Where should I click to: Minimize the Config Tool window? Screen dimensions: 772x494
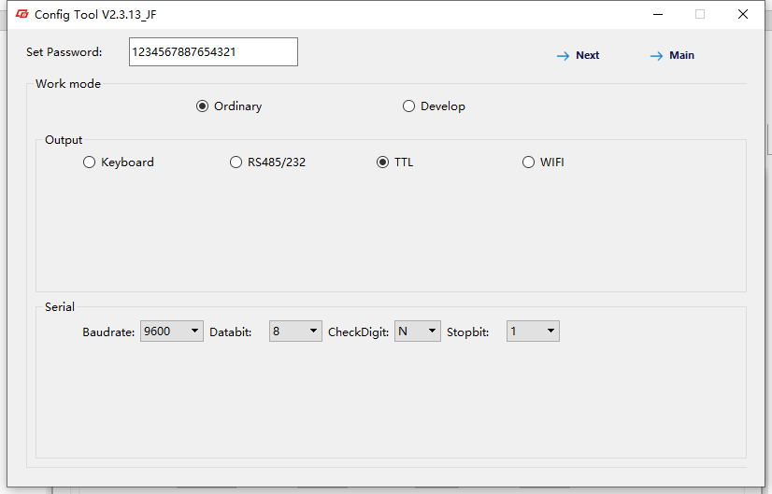[658, 14]
